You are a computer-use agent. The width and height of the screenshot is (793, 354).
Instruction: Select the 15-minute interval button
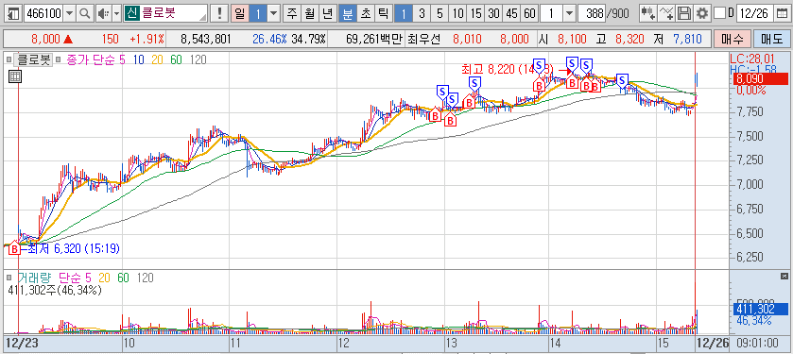click(x=475, y=13)
